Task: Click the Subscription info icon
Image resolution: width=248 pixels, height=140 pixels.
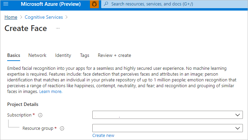Action: (40, 115)
